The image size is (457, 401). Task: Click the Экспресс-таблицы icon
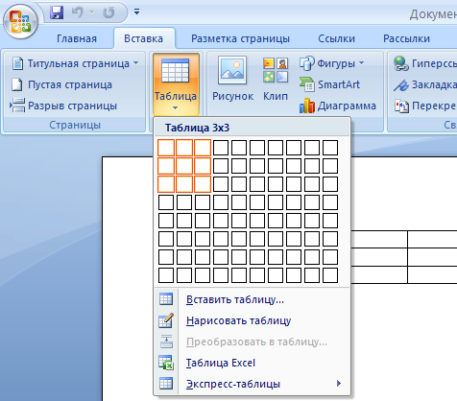(x=166, y=384)
